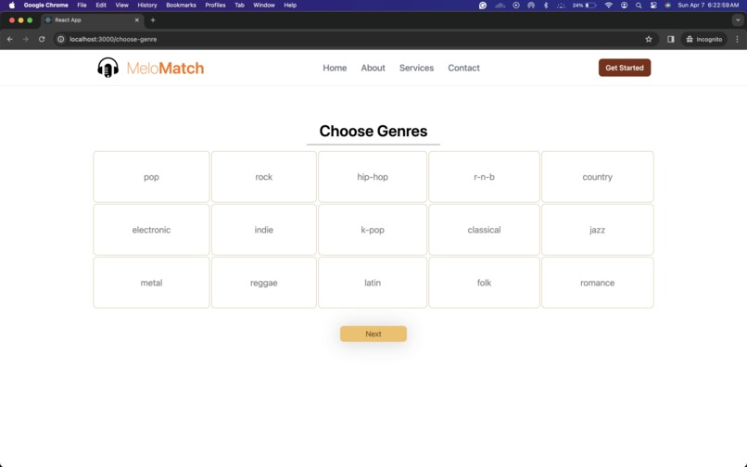Select the country genre card
The image size is (747, 467).
[x=598, y=177]
